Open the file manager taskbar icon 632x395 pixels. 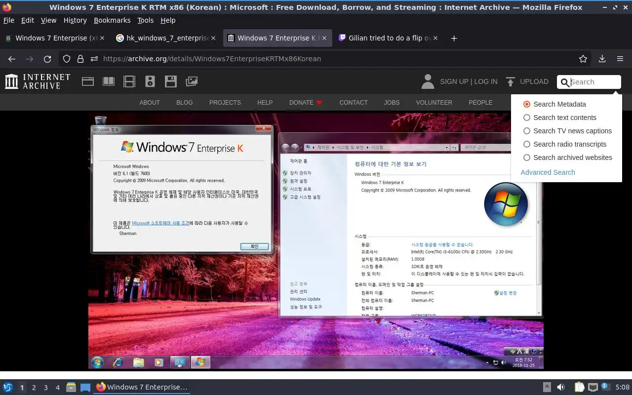pyautogui.click(x=71, y=388)
